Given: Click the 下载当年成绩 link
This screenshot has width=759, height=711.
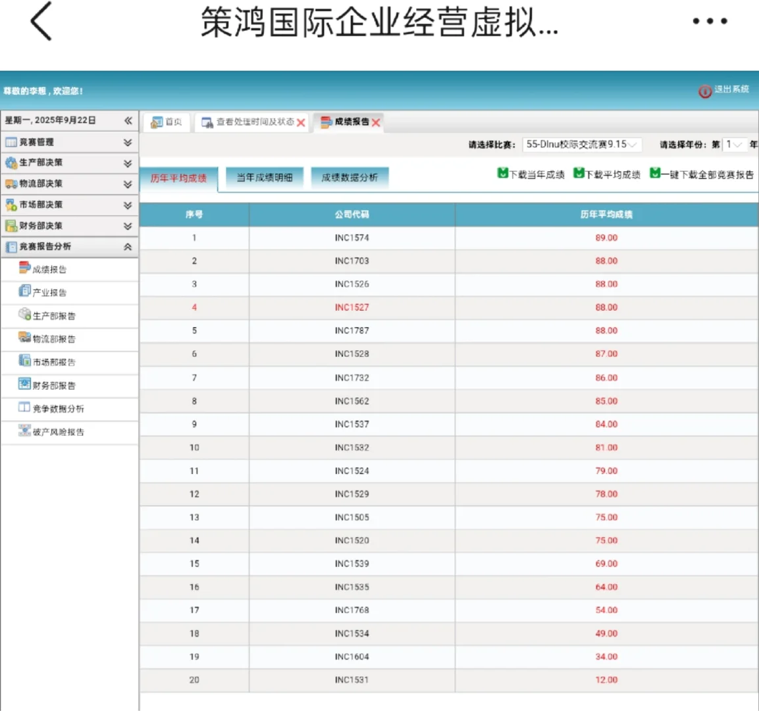Looking at the screenshot, I should point(537,174).
